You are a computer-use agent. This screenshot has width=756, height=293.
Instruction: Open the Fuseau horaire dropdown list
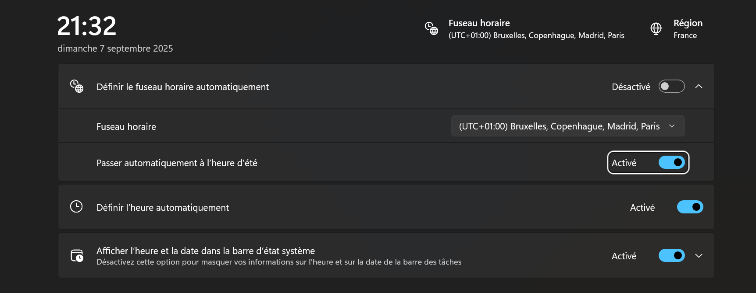pyautogui.click(x=567, y=126)
